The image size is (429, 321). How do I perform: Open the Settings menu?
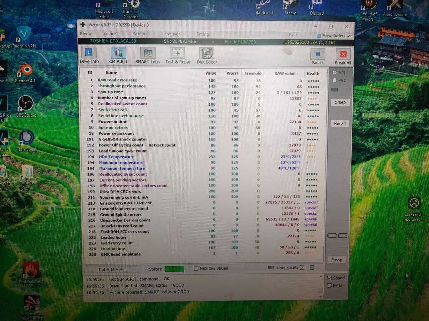[203, 34]
